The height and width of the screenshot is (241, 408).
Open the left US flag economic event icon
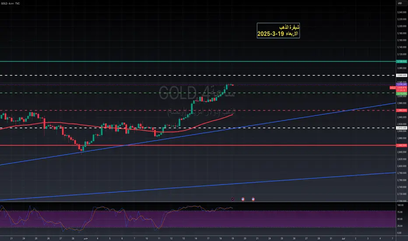pyautogui.click(x=243, y=199)
